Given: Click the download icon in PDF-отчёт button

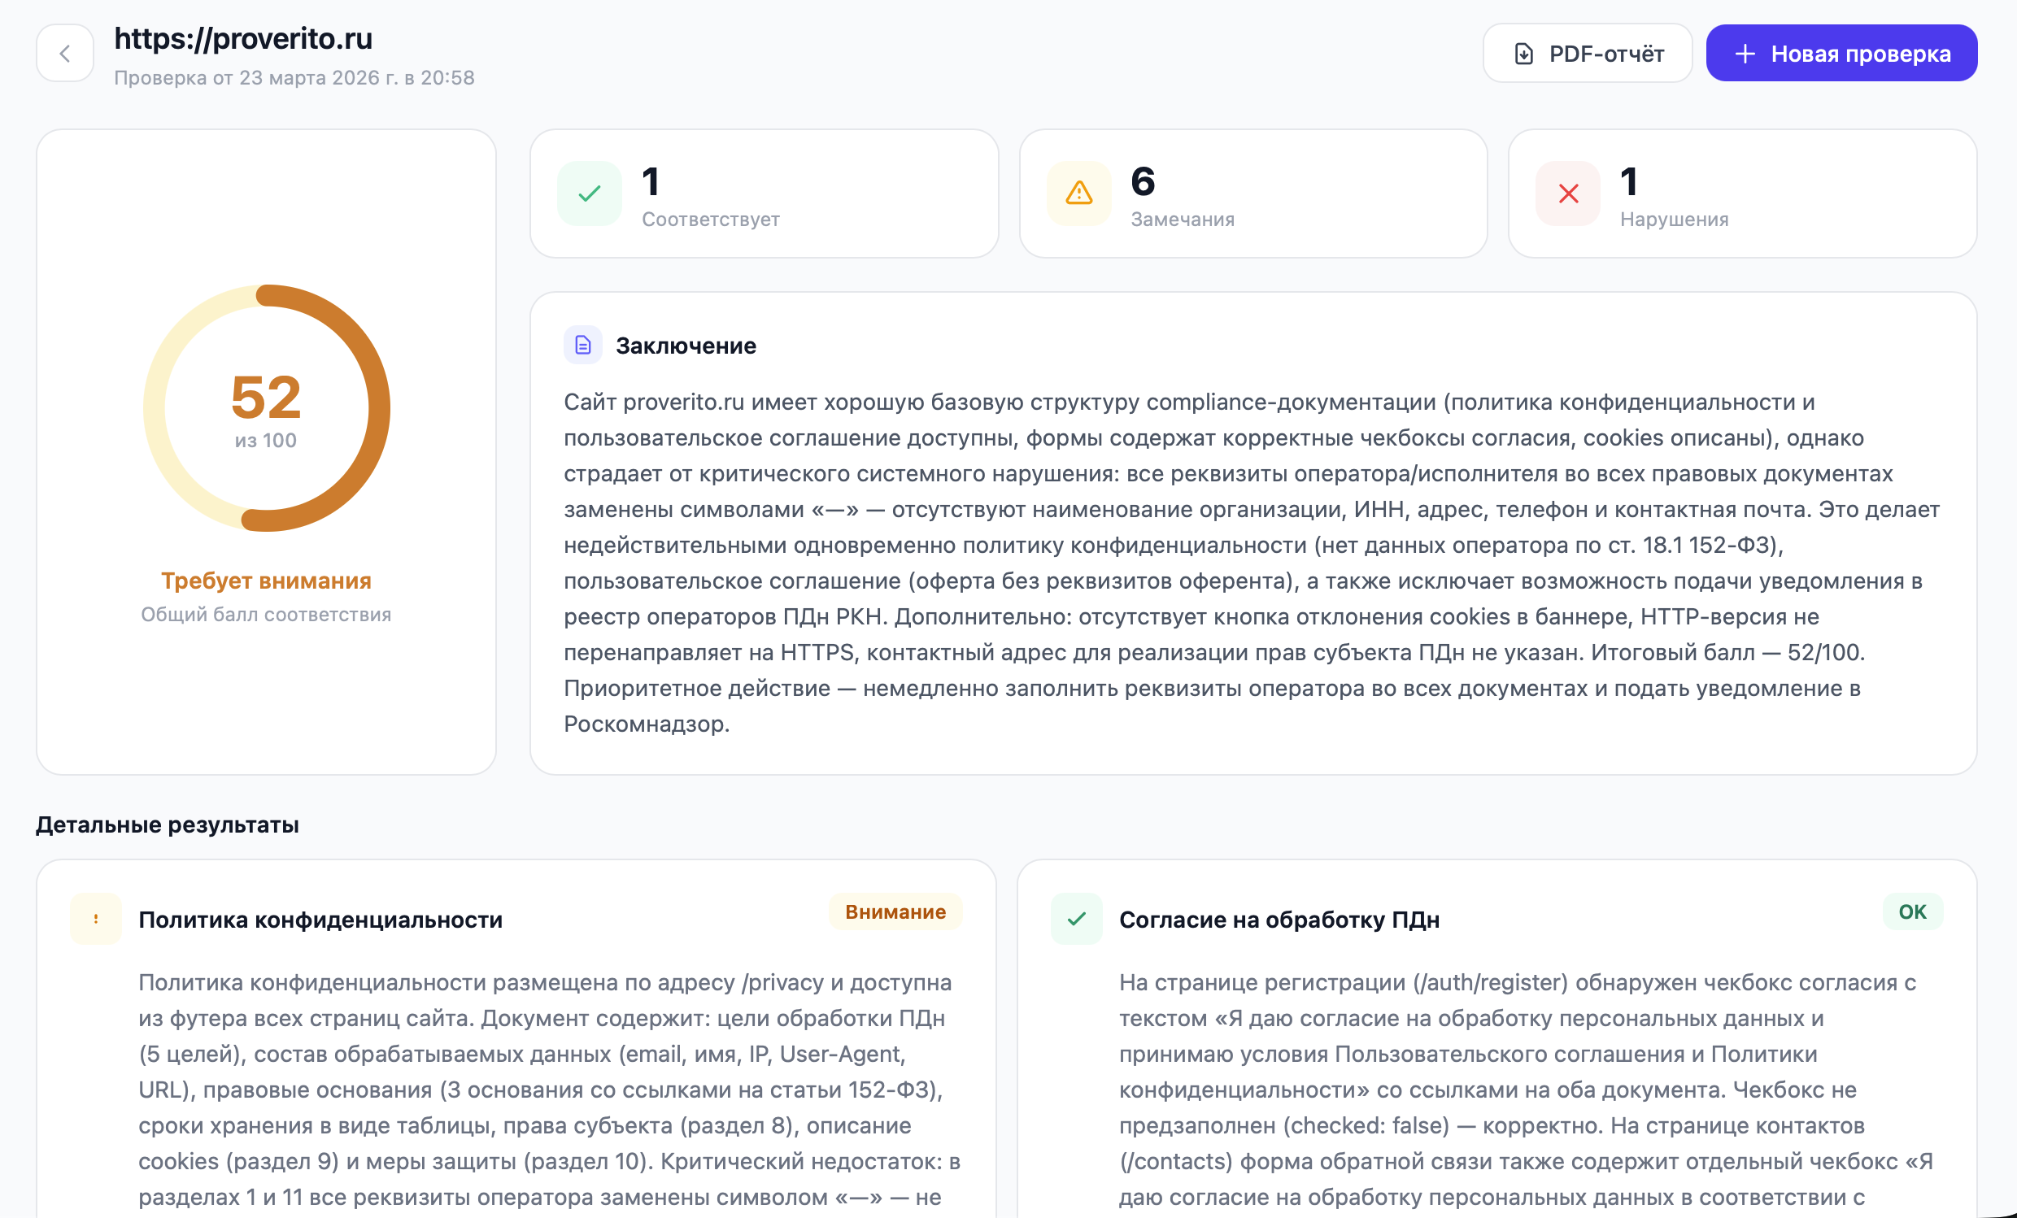Looking at the screenshot, I should coord(1524,52).
